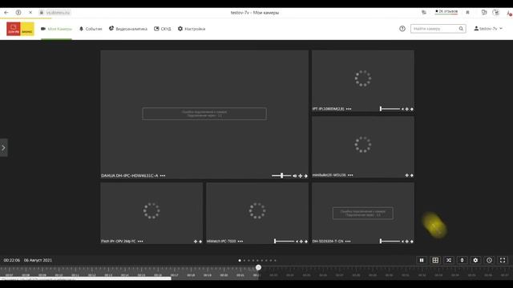Viewport: 513px width, 288px height.
Task: Open the СКУД tab
Action: (163, 29)
